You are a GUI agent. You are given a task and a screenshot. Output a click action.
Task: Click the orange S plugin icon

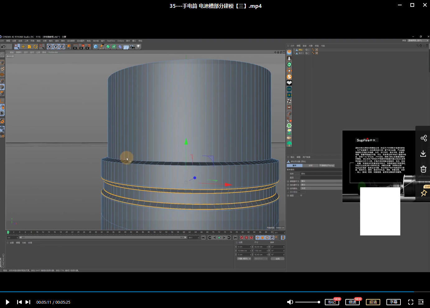point(289,77)
